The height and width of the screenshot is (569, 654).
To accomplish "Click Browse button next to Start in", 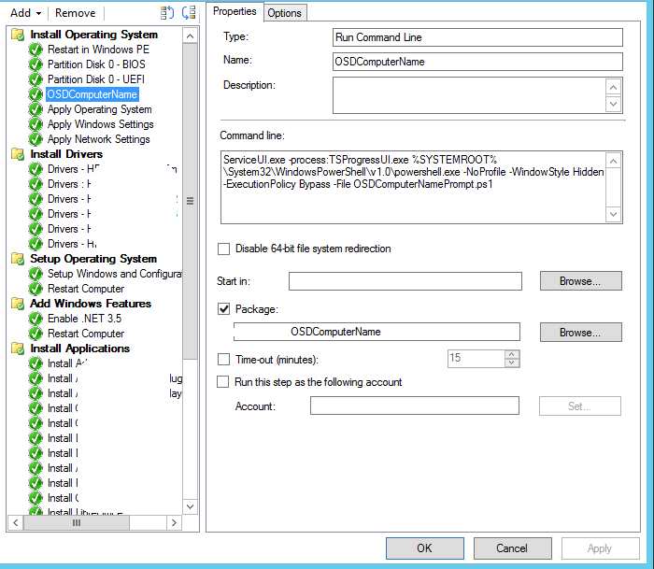I will (x=580, y=281).
